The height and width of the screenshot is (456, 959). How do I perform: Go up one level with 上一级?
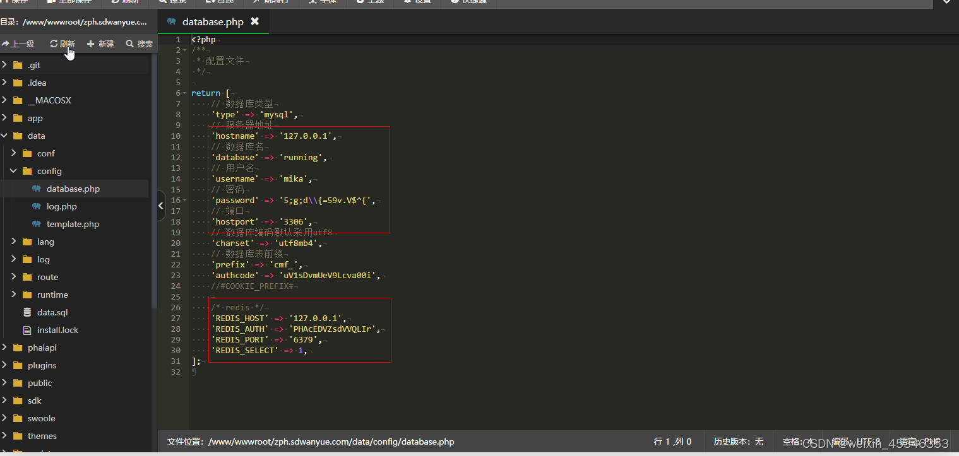coord(18,44)
